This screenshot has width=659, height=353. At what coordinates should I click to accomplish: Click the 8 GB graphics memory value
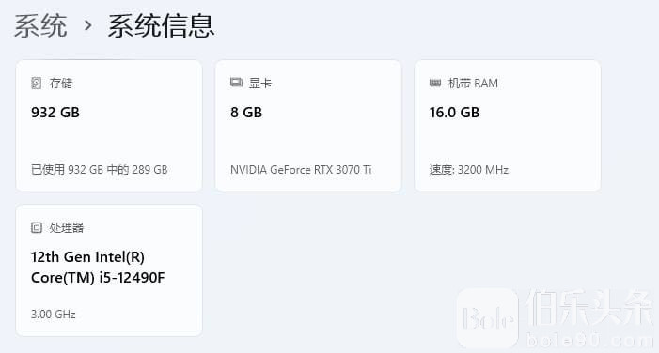pyautogui.click(x=246, y=113)
